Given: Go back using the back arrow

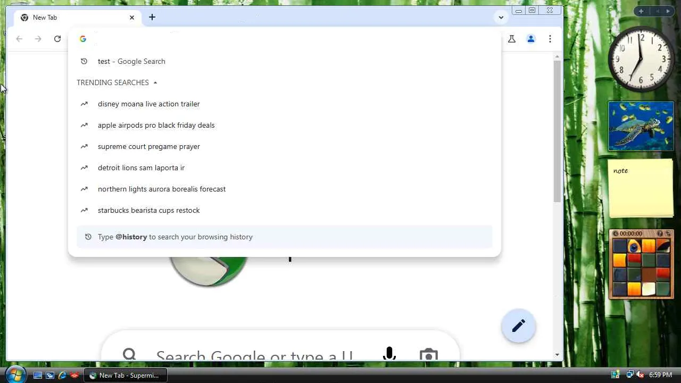Looking at the screenshot, I should (19, 39).
